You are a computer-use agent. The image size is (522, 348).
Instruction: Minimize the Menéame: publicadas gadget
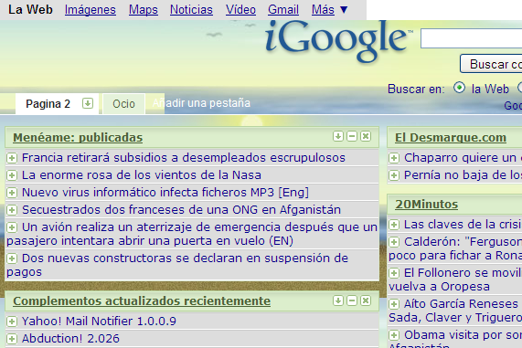(x=352, y=136)
